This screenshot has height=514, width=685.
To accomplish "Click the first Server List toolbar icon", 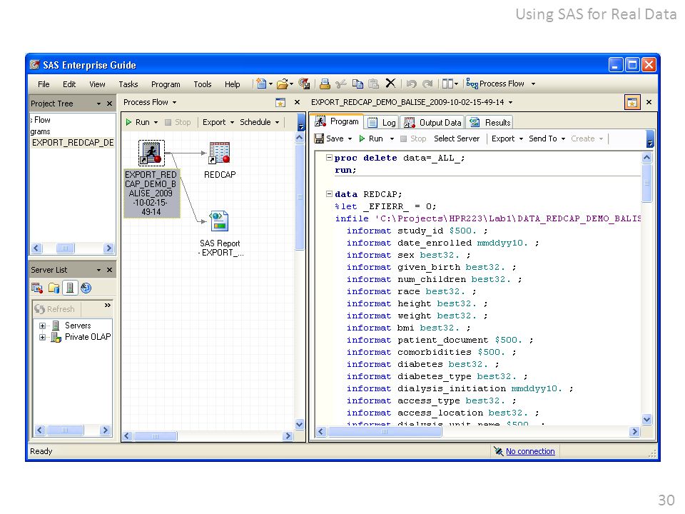I will (37, 288).
